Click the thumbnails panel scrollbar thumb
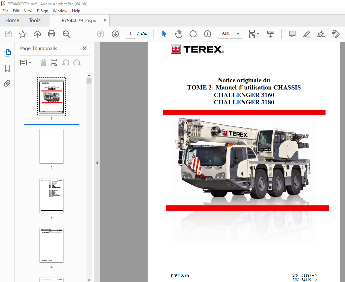The image size is (345, 282). (89, 81)
